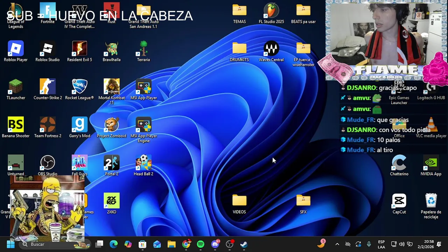
Task: Open Discord from the taskbar
Action: point(215,244)
